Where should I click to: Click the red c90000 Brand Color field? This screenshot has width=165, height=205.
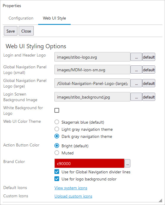(x=89, y=163)
